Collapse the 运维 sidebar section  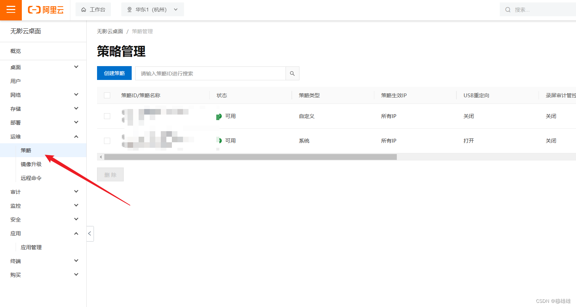click(x=76, y=136)
